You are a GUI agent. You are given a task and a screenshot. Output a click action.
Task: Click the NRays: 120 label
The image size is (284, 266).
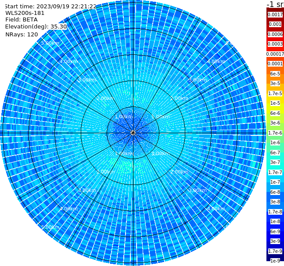(22, 34)
